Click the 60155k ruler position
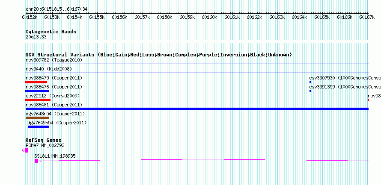381x185 pixels. coord(97,17)
